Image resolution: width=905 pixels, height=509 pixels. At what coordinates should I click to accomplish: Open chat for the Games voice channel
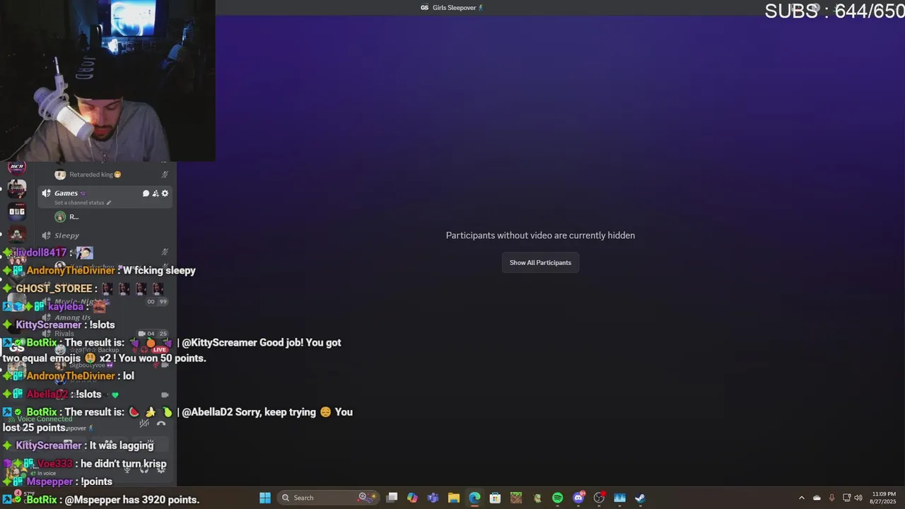pyautogui.click(x=146, y=193)
